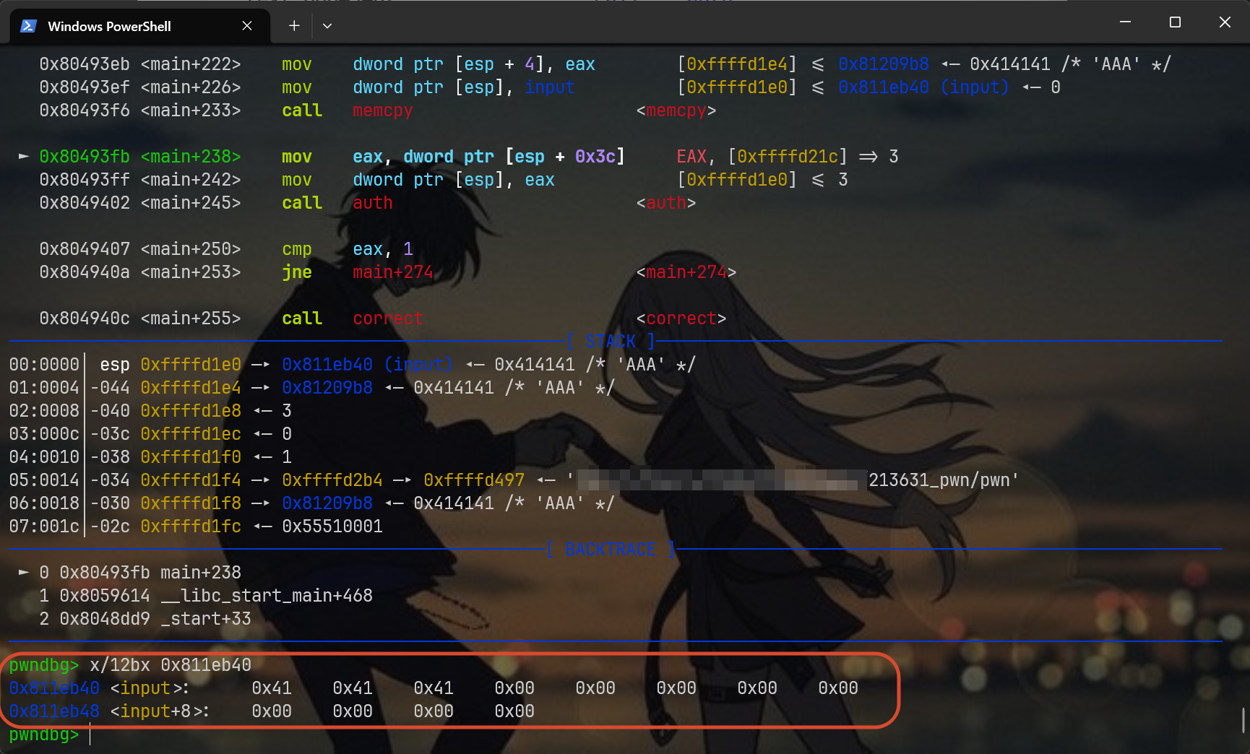
Task: Click the 'call auth' instruction
Action: [337, 203]
